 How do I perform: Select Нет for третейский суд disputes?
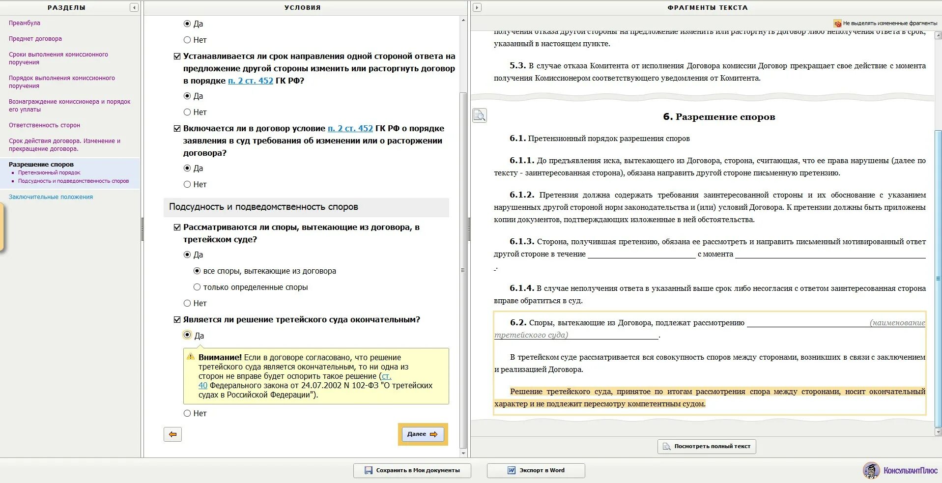point(187,303)
